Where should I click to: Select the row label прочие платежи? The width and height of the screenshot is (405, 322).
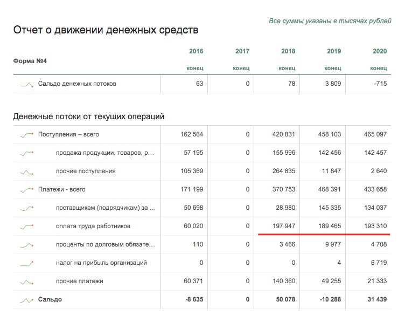click(x=80, y=282)
